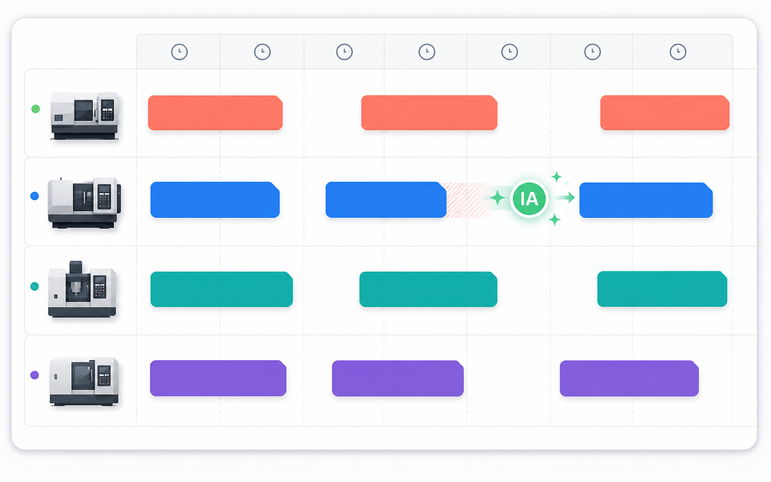This screenshot has height=482, width=771.
Task: Click the blue status dot of second machine
Action: pyautogui.click(x=35, y=196)
